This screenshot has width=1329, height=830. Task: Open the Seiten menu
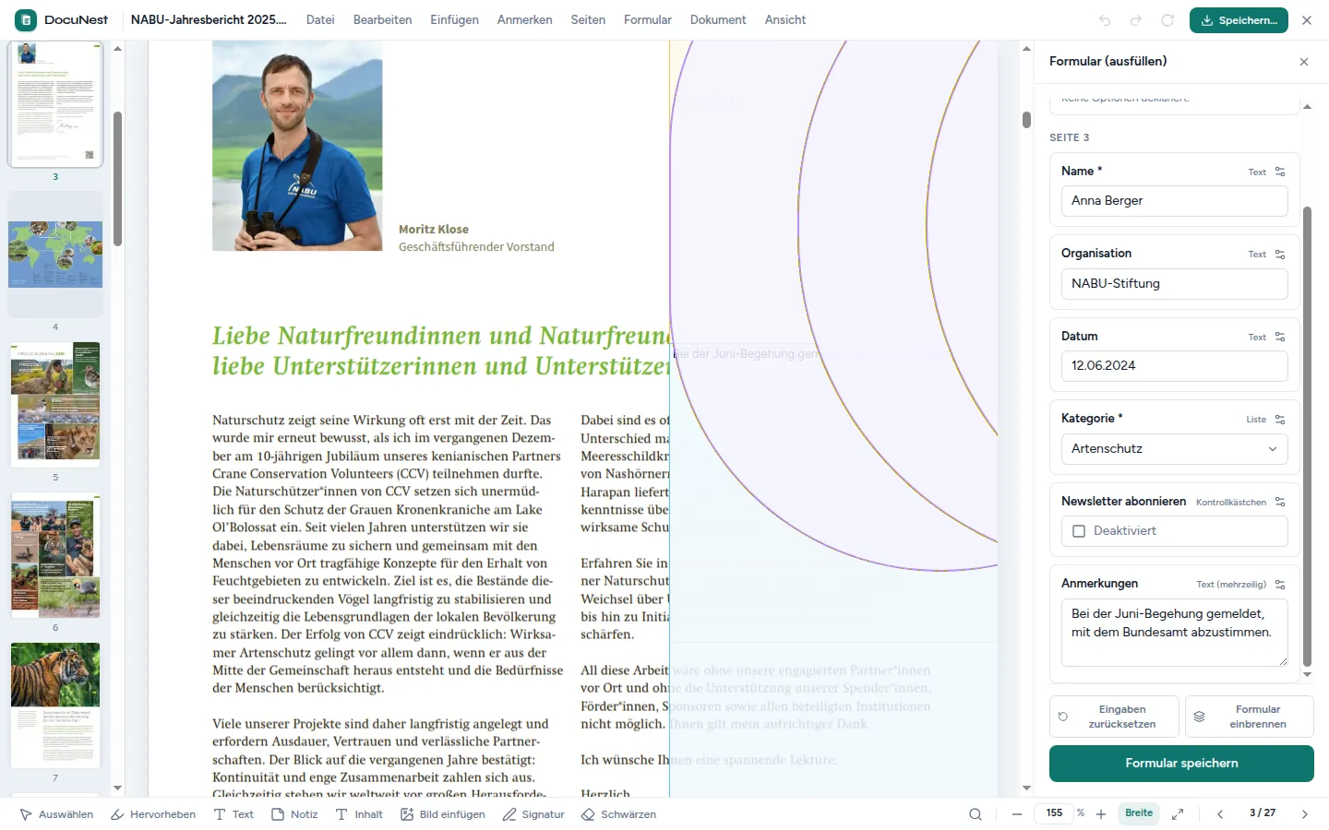[588, 19]
